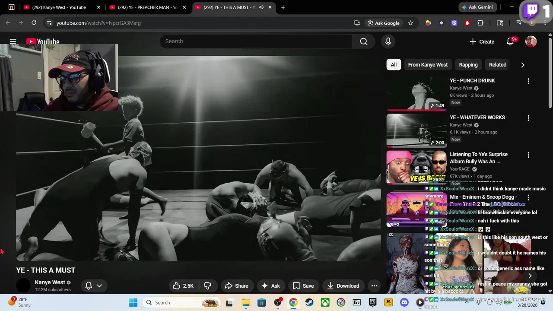
Task: Open YE - WHATEVER WORKS thumbnail
Action: pyautogui.click(x=416, y=130)
